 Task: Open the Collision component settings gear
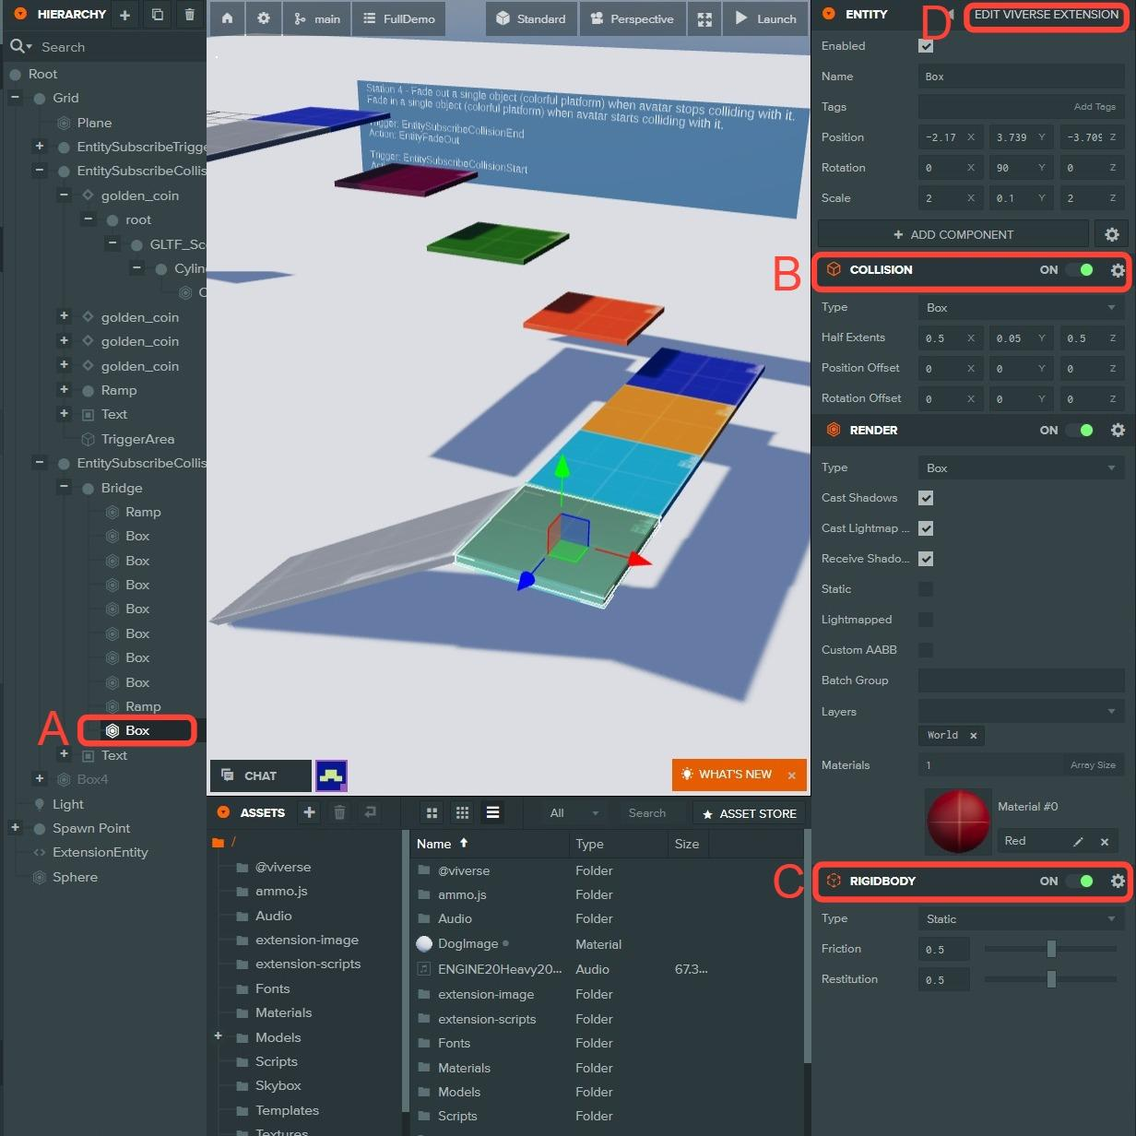[x=1118, y=270]
